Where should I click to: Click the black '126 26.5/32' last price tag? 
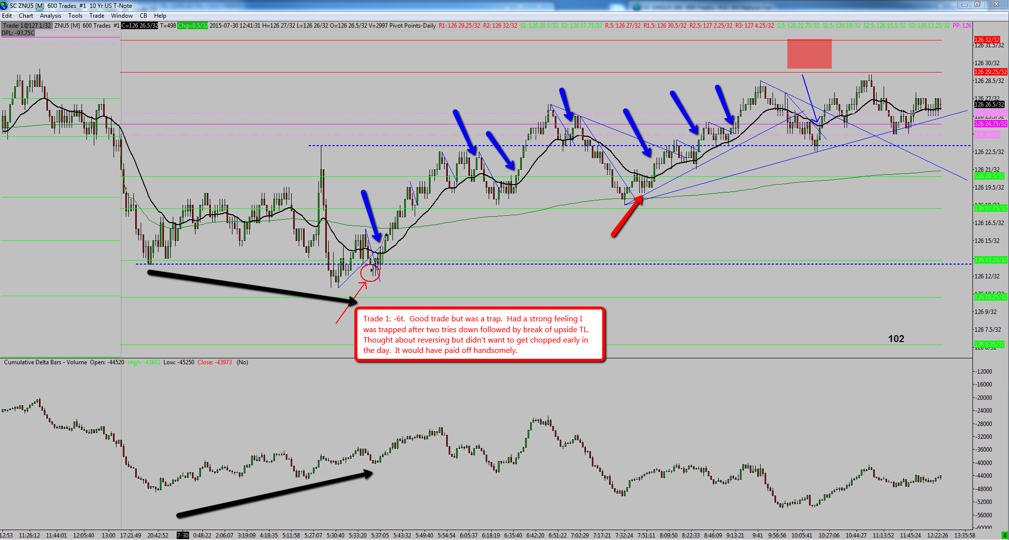point(989,104)
